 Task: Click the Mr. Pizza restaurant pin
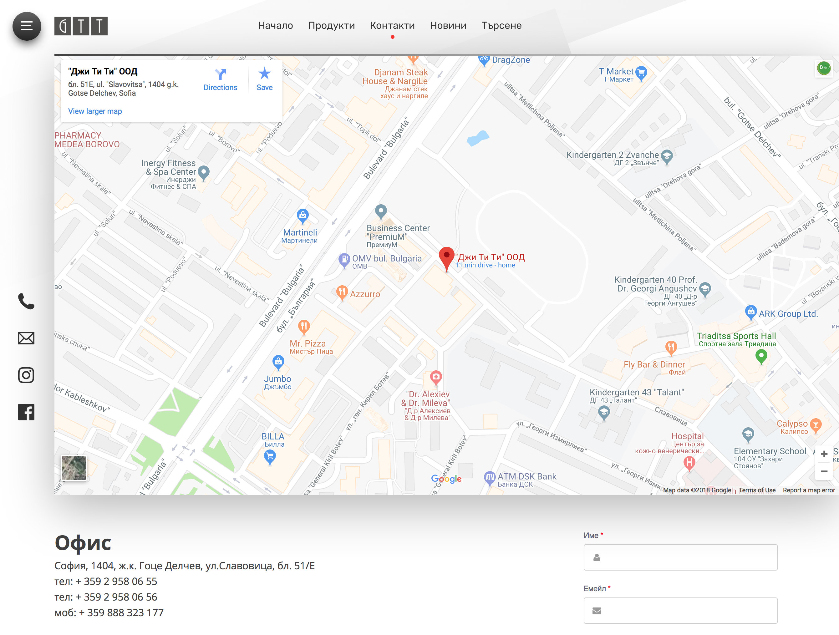(303, 327)
